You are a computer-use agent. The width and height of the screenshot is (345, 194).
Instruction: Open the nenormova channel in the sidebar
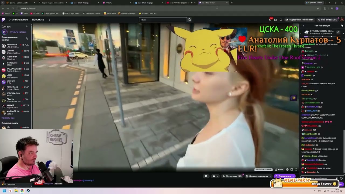[x=16, y=46]
